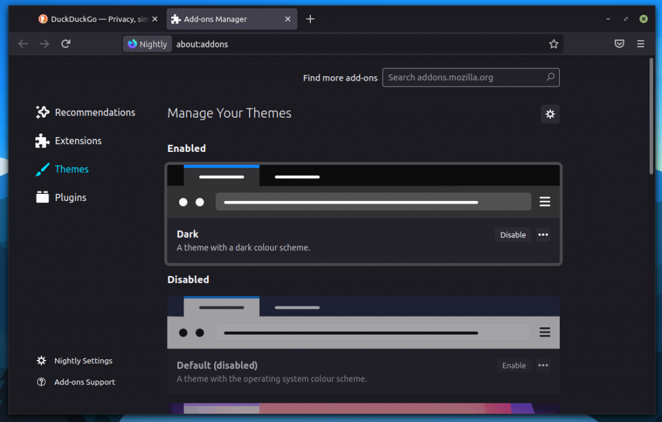Switch to the DuckDuckGo tab
662x422 pixels.
point(94,19)
